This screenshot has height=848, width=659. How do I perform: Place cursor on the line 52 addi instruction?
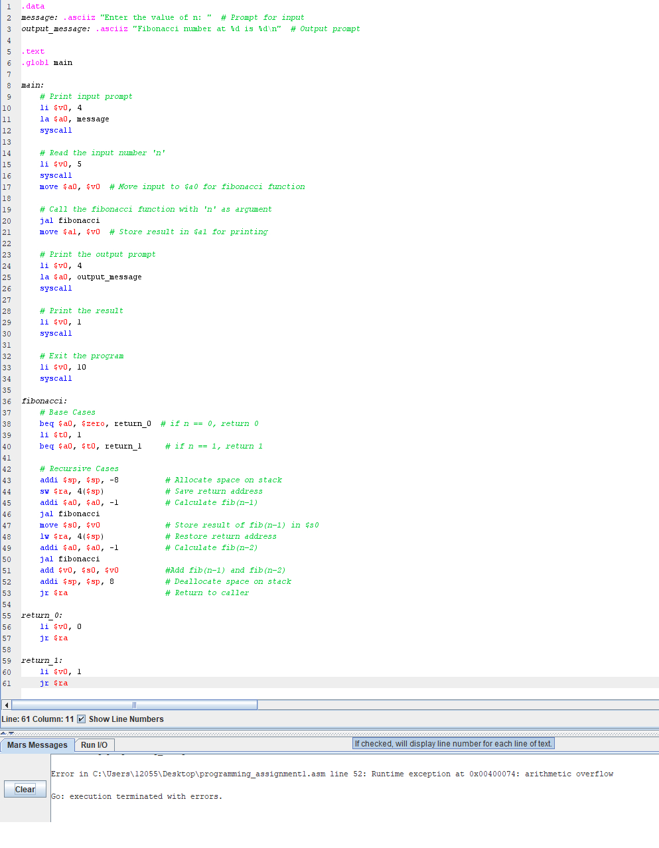pos(76,581)
